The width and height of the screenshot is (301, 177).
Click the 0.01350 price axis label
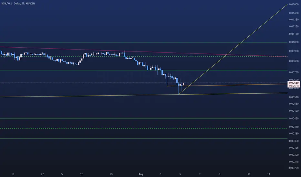pos(294,20)
